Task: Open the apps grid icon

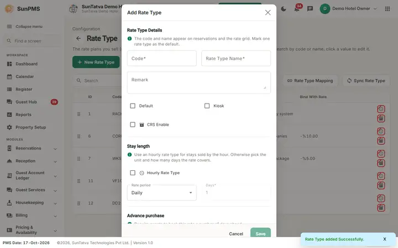Action: 387,9
